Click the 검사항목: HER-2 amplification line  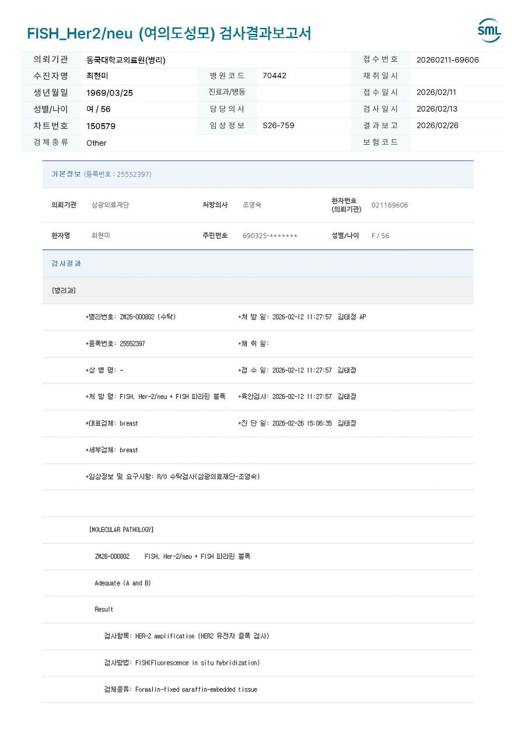tap(187, 636)
